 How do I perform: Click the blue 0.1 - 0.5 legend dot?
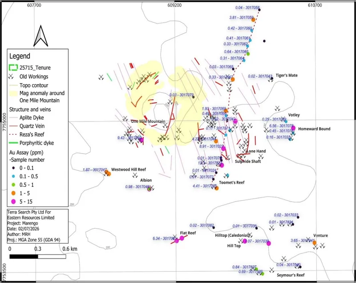click(x=13, y=176)
